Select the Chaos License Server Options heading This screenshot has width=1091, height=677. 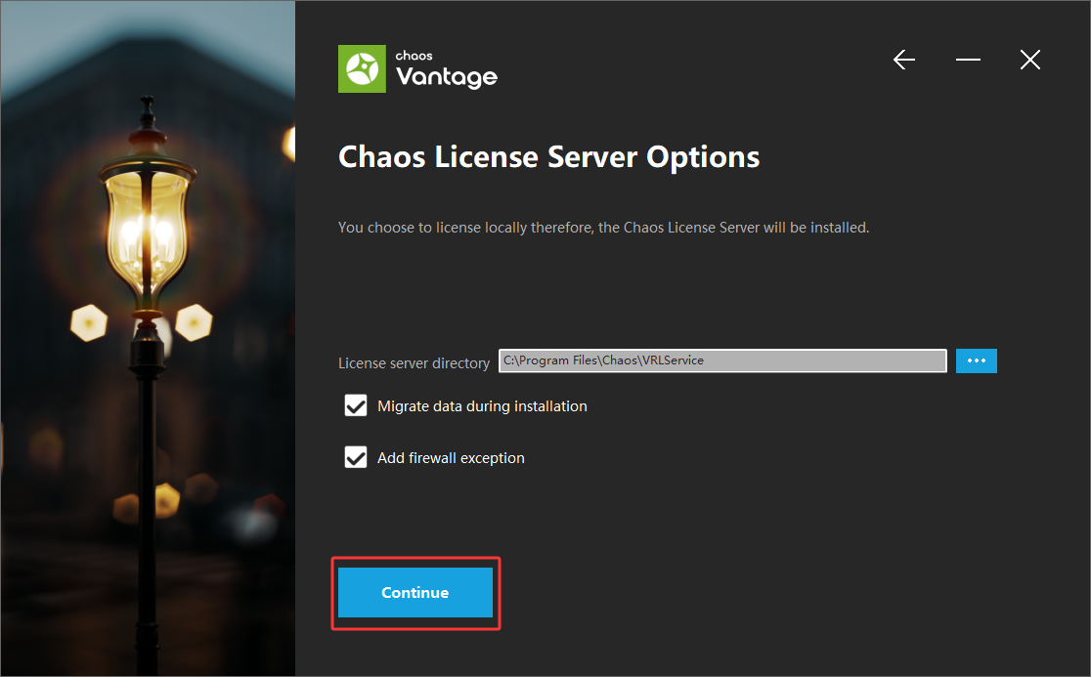pos(549,157)
